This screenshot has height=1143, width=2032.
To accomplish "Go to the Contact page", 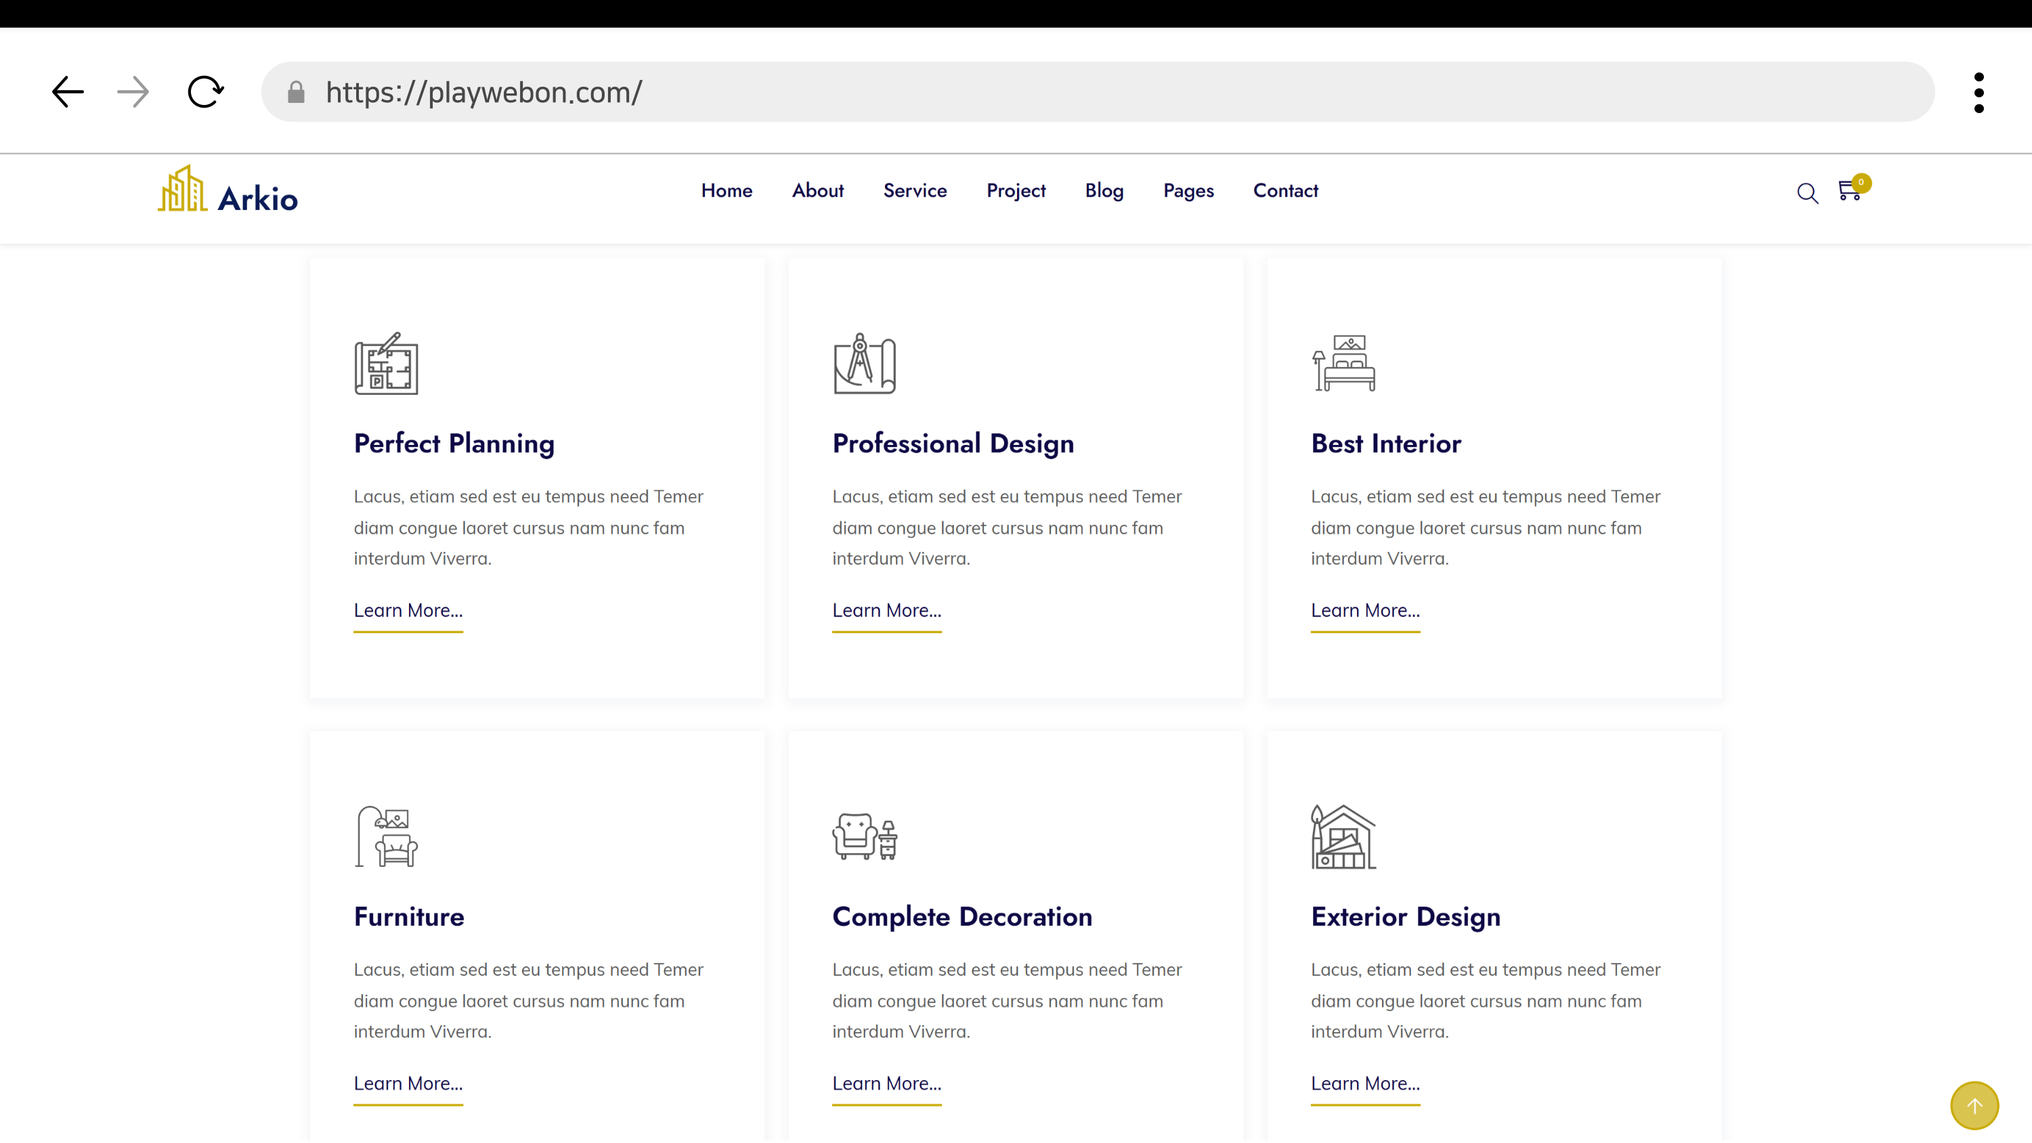I will click(x=1285, y=191).
